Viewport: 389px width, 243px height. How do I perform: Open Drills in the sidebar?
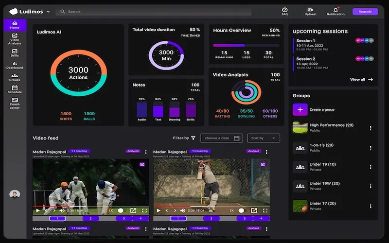pos(15,53)
